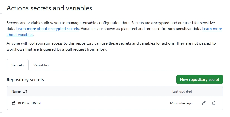The height and width of the screenshot is (117, 230).
Task: Click the pull request from a fork text
Action: (x=86, y=49)
